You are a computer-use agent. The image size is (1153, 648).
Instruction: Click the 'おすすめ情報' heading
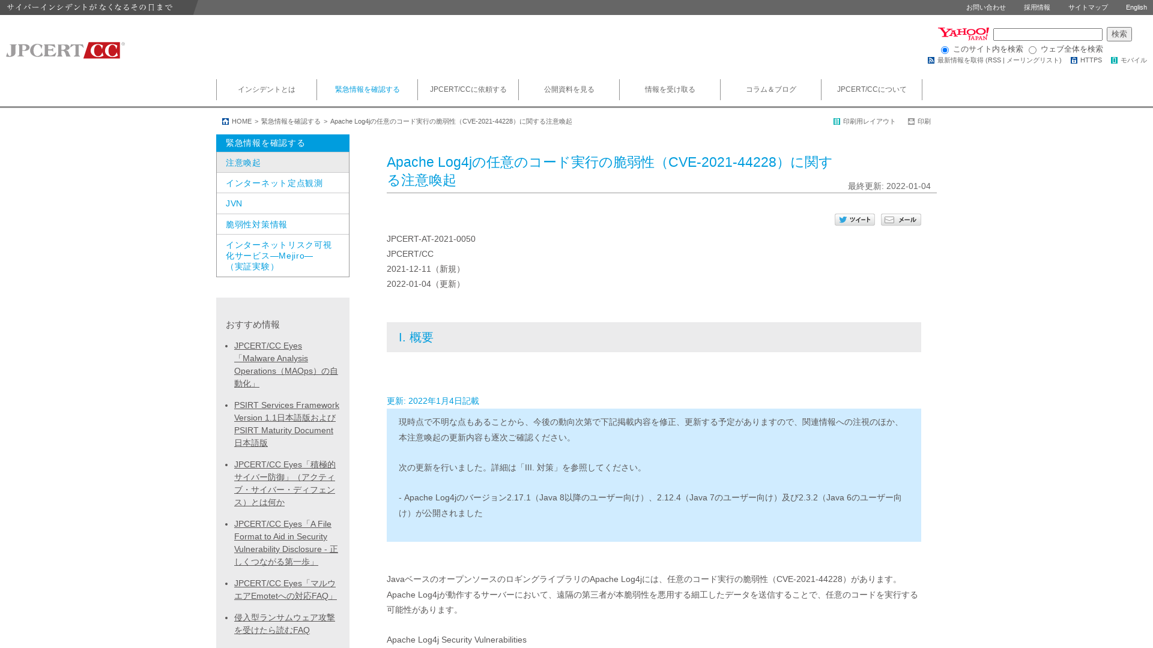pos(253,325)
